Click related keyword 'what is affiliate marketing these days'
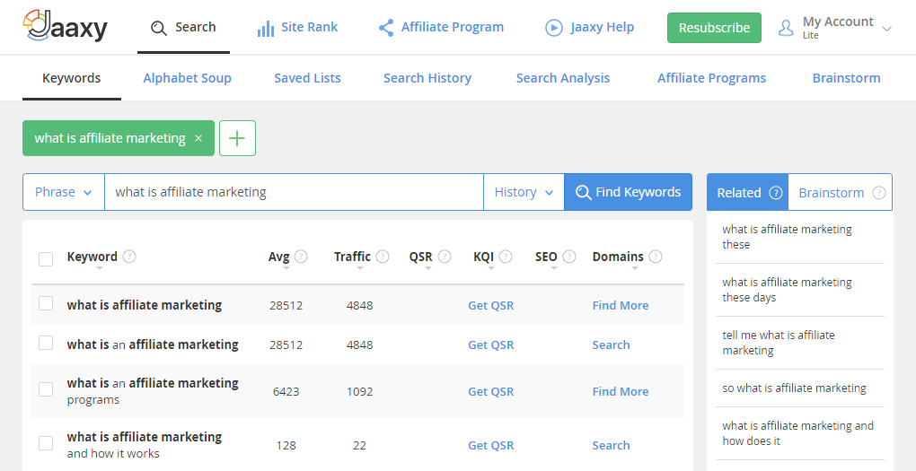Image resolution: width=916 pixels, height=471 pixels. (787, 290)
